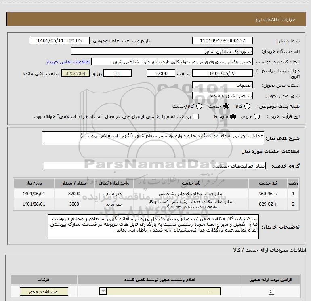
Task: Click the days remaining field 11
Action: 118,73
